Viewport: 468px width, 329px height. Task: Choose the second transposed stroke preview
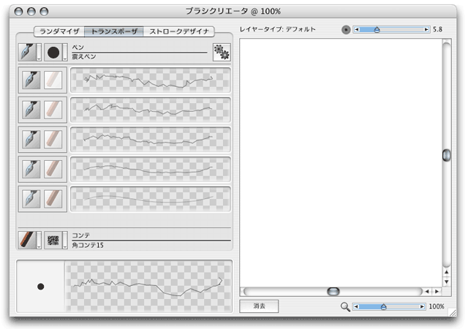click(150, 110)
